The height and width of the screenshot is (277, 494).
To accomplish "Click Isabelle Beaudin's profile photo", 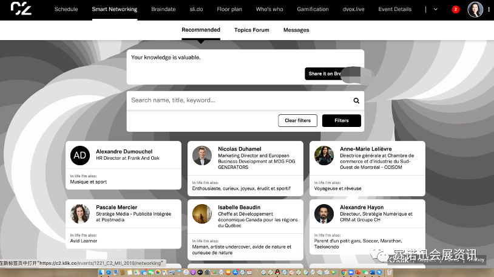I will click(202, 214).
